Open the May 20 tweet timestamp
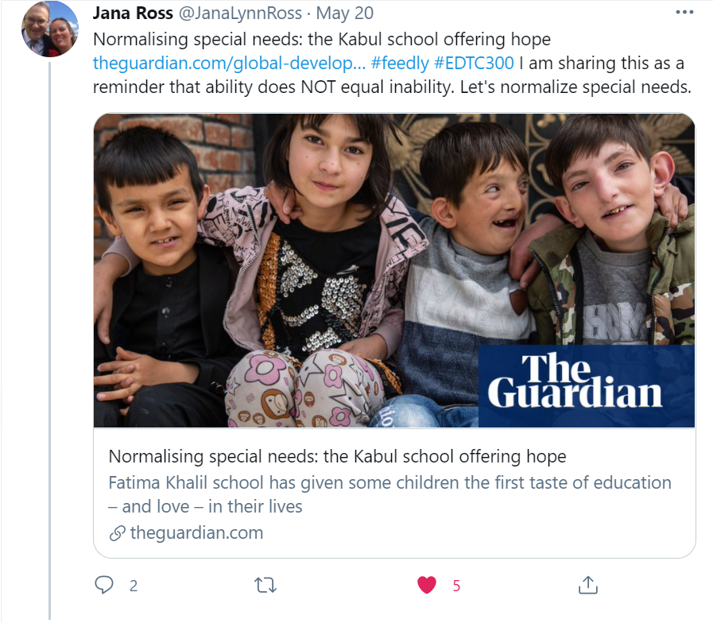The image size is (713, 623). [x=345, y=14]
